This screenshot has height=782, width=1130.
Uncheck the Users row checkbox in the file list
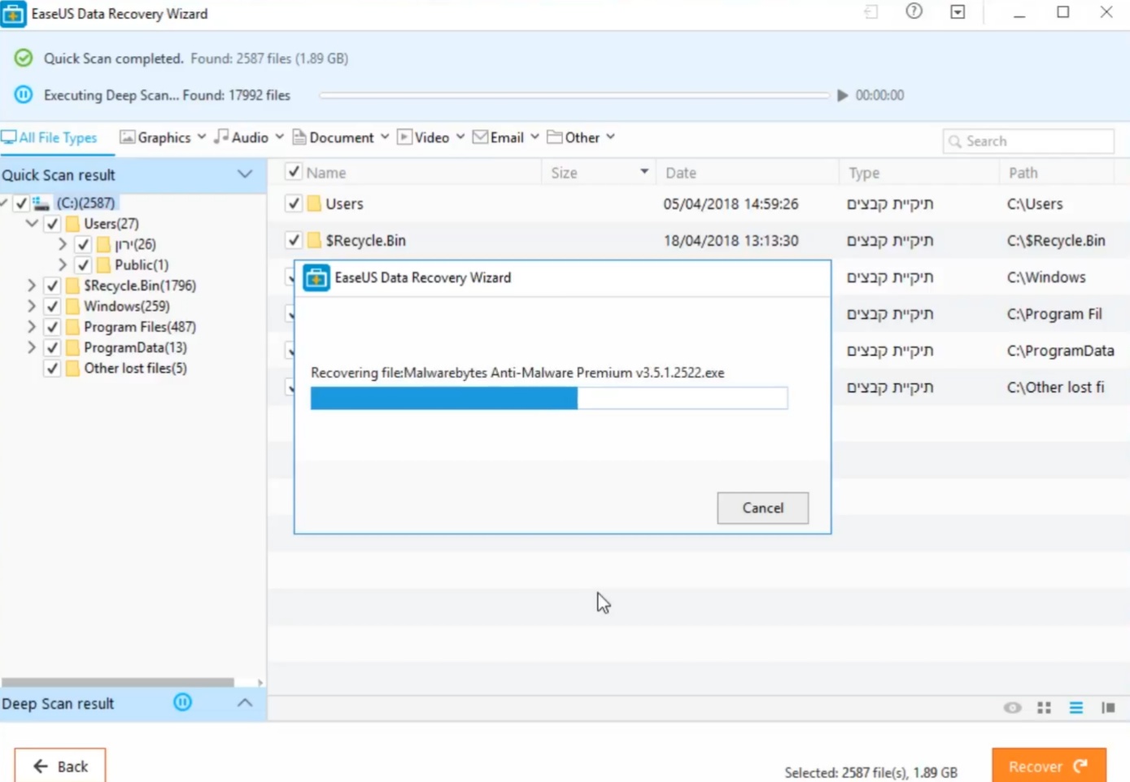click(x=294, y=203)
